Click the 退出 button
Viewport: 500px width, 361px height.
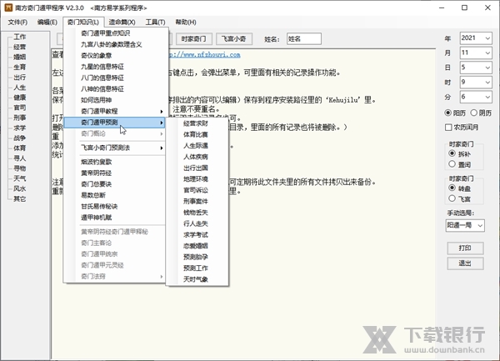pos(465,263)
